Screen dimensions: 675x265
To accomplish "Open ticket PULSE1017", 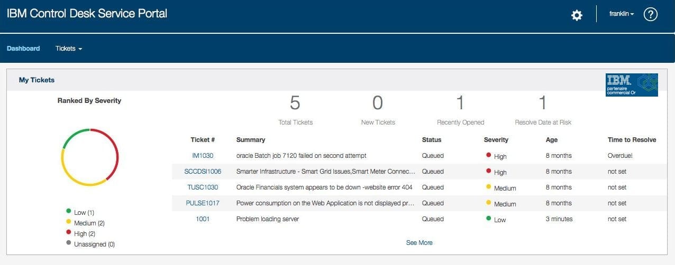I will tap(203, 203).
